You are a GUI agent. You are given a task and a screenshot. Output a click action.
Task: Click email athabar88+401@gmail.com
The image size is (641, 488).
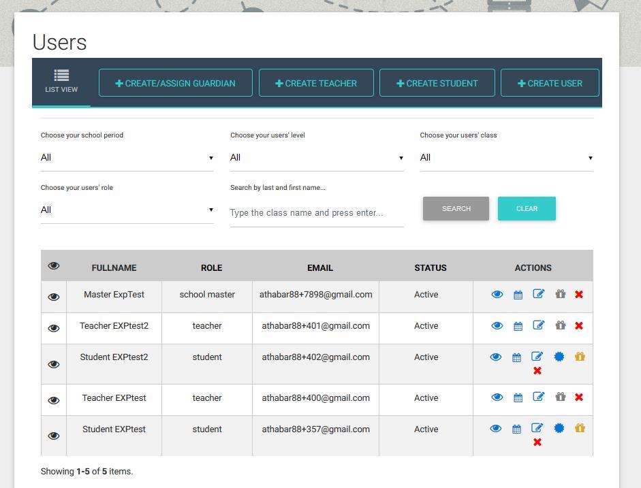315,325
